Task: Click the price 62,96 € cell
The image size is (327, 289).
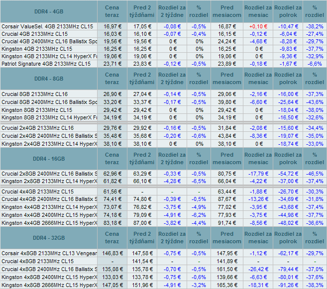Action: point(112,174)
